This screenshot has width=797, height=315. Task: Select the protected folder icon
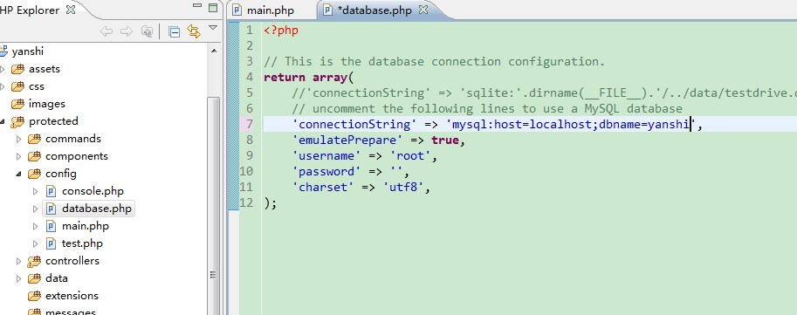pos(17,121)
